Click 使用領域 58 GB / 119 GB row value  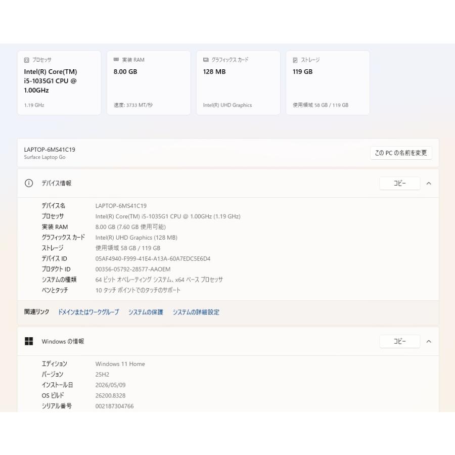(x=128, y=248)
